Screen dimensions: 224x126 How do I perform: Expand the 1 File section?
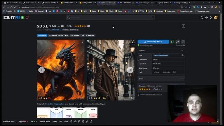coord(161,79)
